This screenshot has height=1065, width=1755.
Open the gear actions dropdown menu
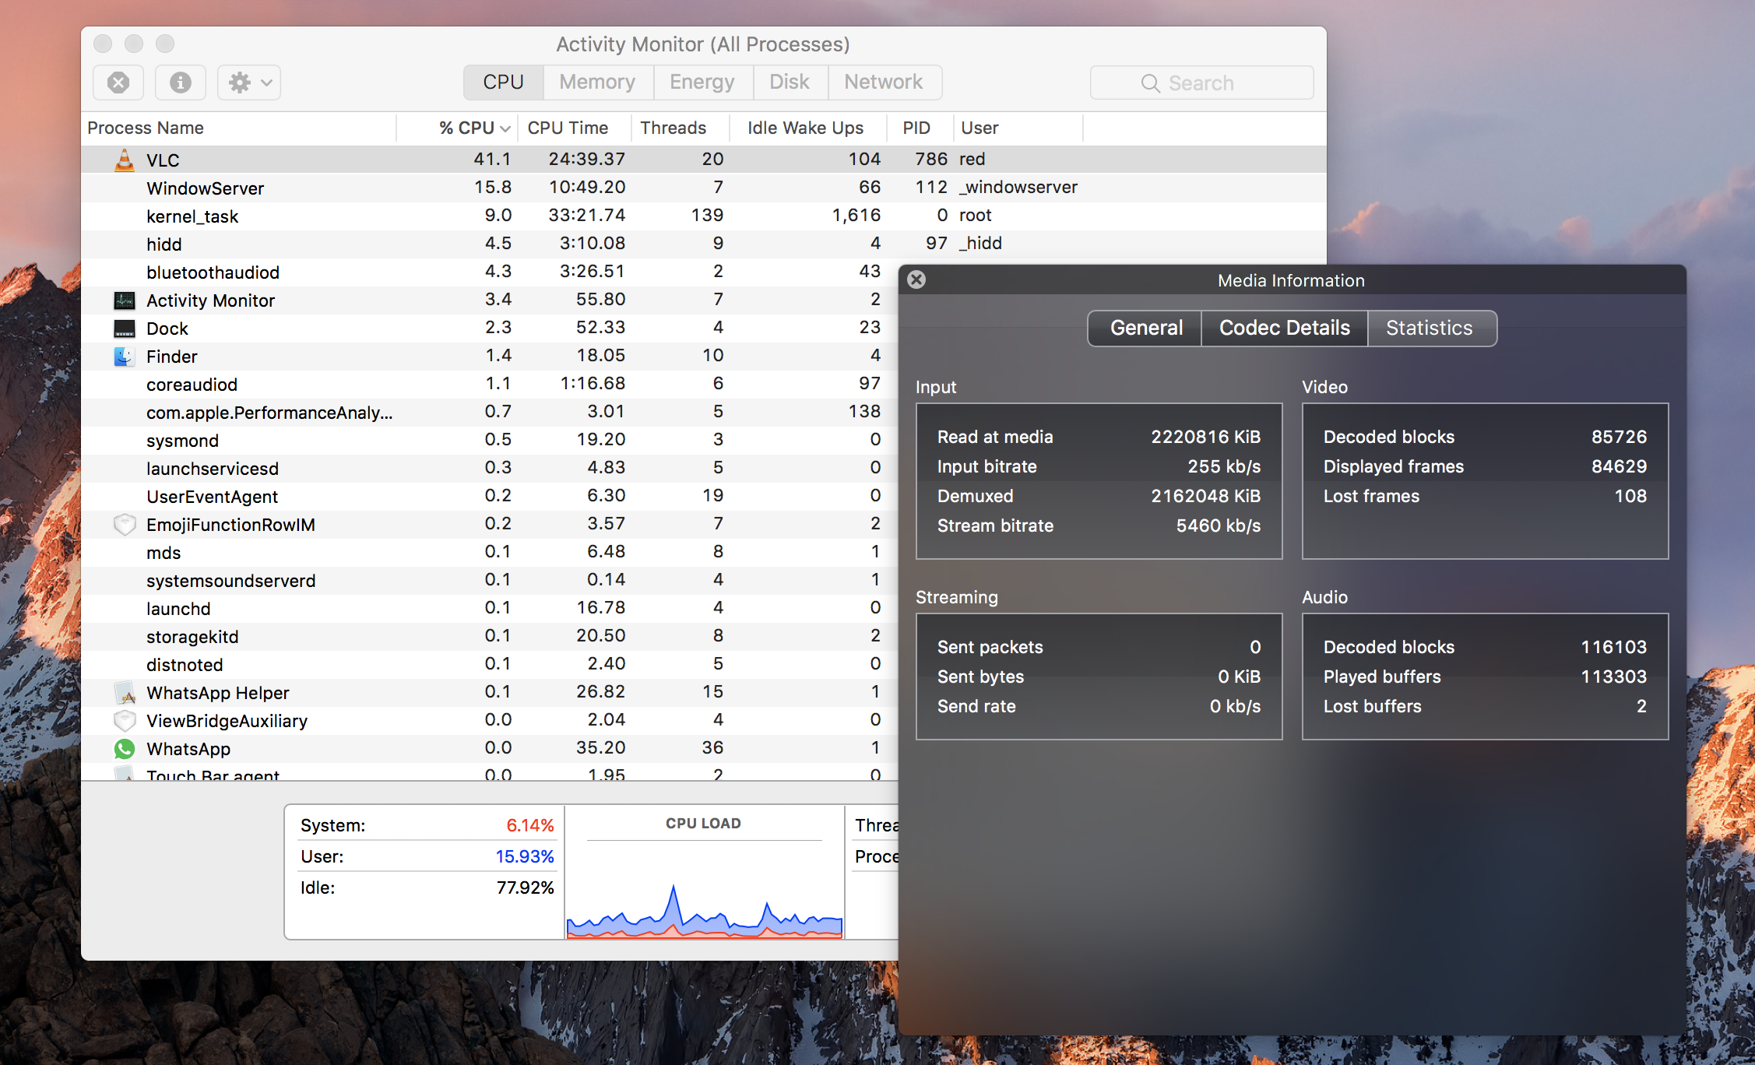click(x=249, y=83)
